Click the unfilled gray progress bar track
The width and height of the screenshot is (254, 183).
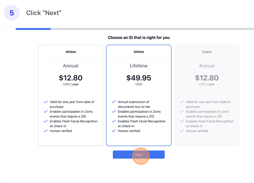(x=152, y=29)
